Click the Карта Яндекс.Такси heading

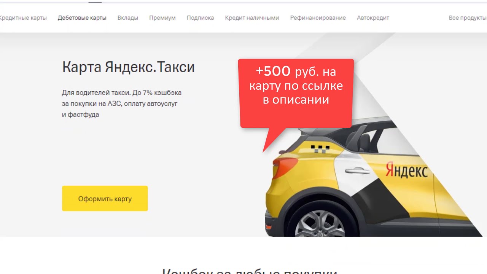coord(128,67)
